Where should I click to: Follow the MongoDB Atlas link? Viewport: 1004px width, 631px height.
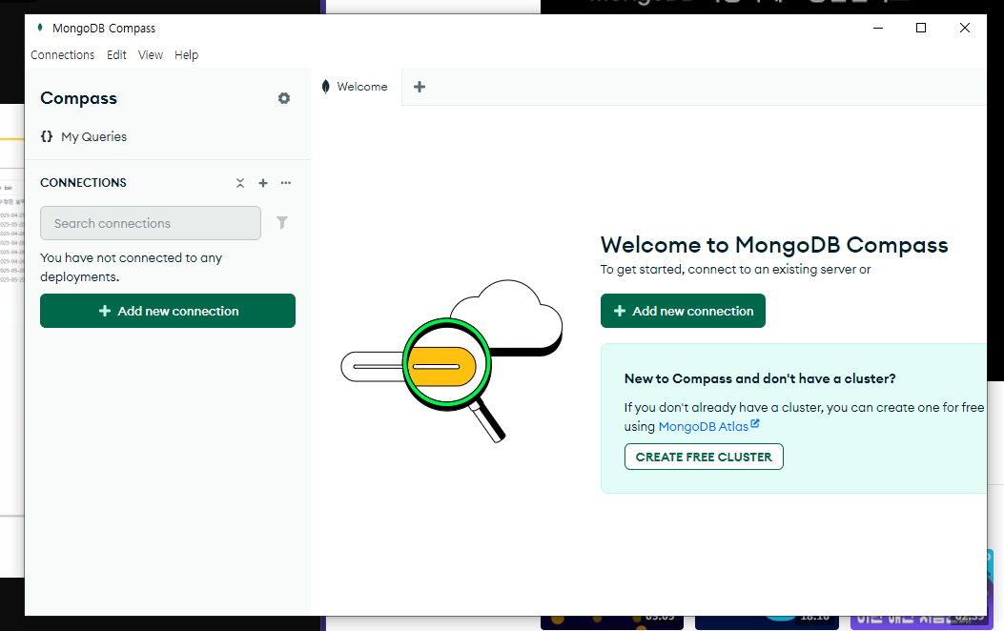pyautogui.click(x=703, y=426)
